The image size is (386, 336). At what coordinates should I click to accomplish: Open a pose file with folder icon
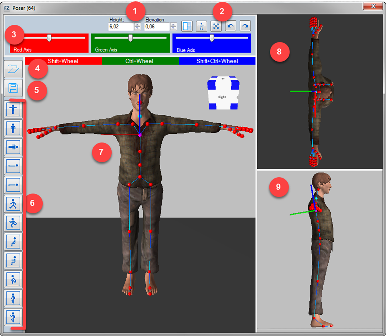pos(13,69)
